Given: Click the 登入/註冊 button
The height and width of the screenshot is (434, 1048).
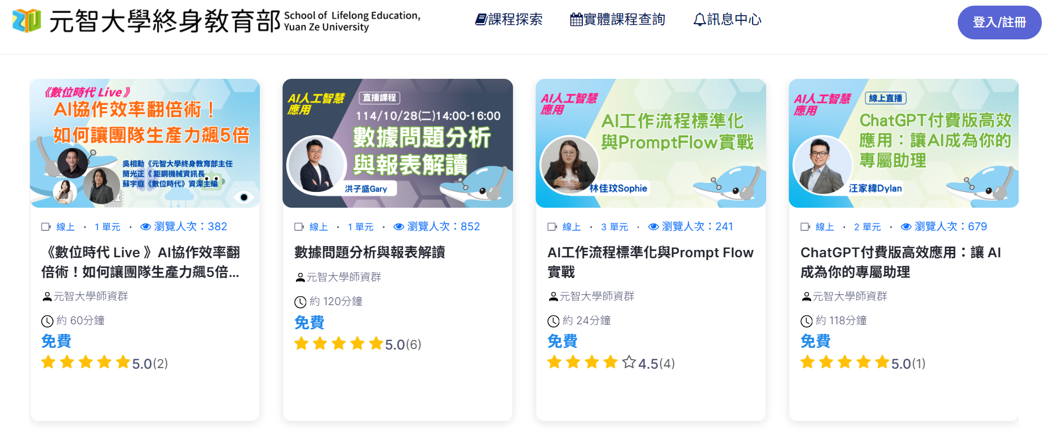Looking at the screenshot, I should point(999,23).
